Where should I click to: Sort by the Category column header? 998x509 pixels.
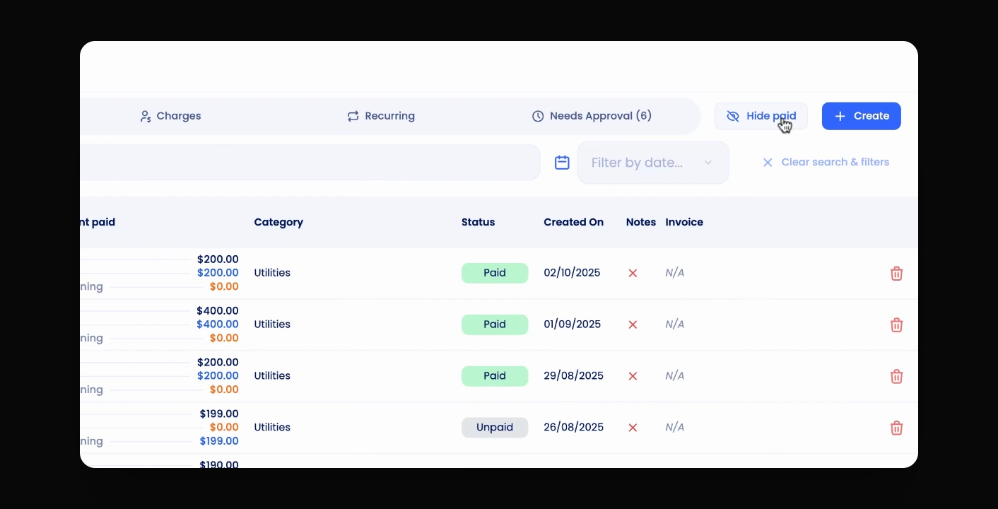tap(278, 222)
